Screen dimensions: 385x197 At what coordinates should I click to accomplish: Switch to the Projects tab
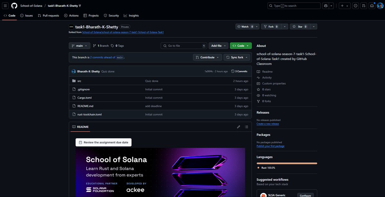click(x=91, y=15)
